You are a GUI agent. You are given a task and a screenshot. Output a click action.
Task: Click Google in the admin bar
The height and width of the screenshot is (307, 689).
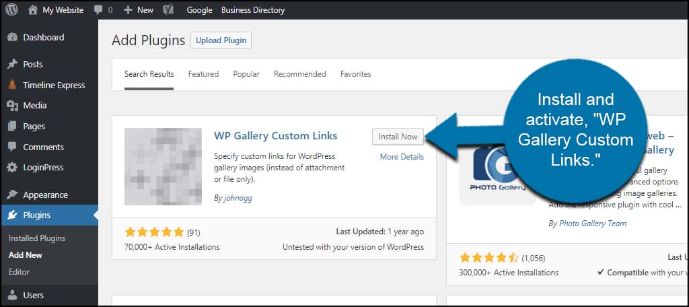click(199, 9)
